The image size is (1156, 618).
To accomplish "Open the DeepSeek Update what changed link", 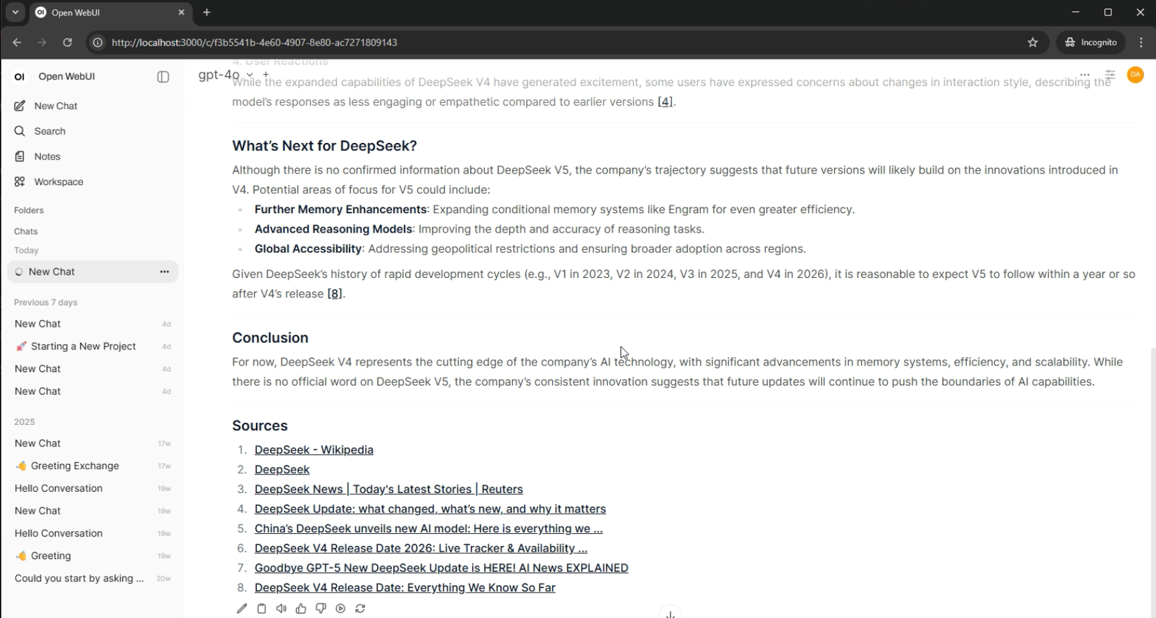I will 430,509.
